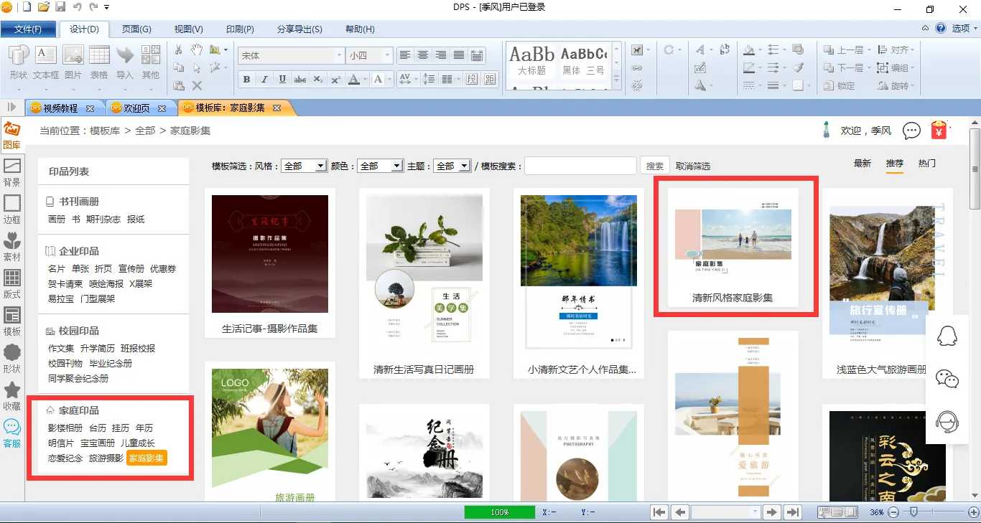Open the 页面(G) ribbon tab
981x523 pixels.
coord(136,29)
